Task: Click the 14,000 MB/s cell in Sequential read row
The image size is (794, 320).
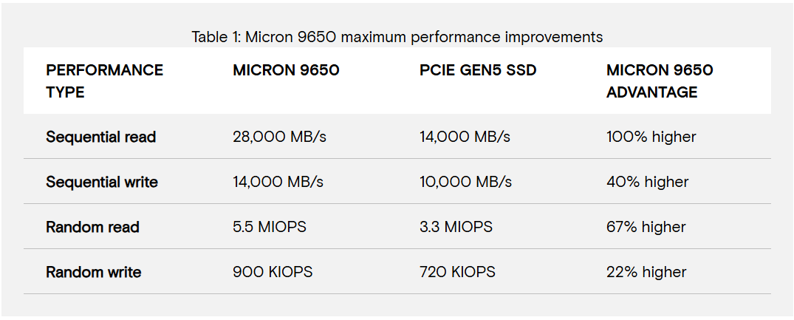Action: pos(465,137)
